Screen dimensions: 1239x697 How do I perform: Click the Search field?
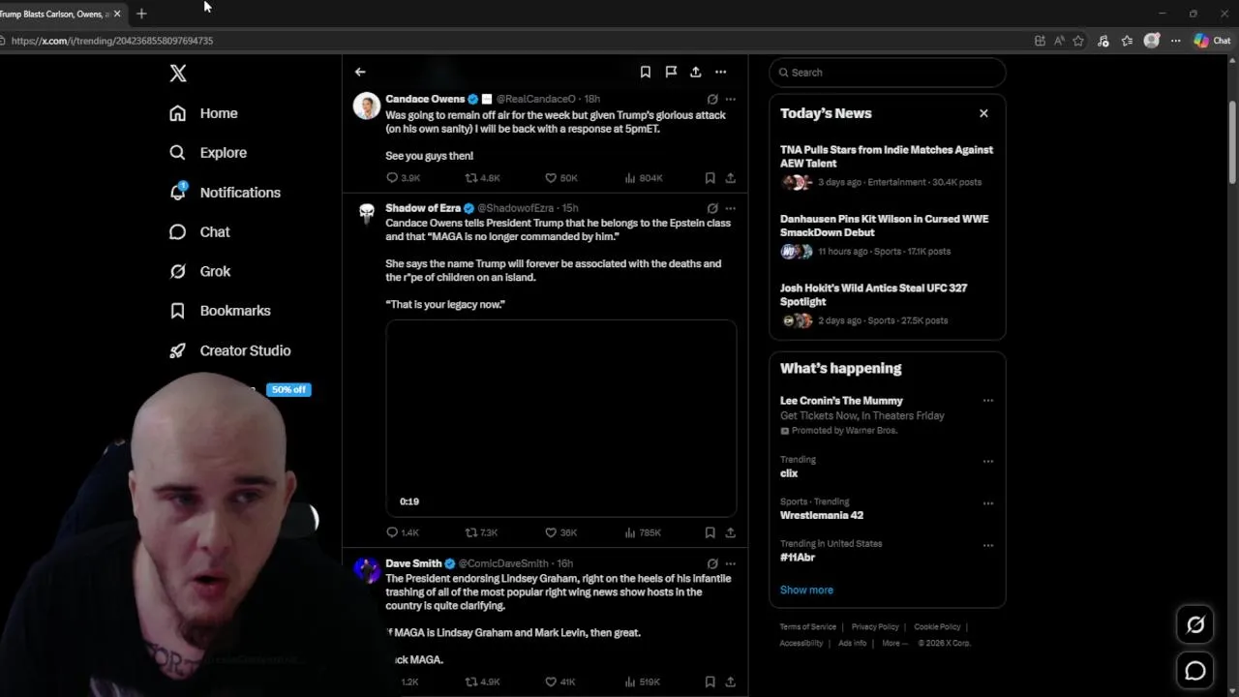point(888,73)
